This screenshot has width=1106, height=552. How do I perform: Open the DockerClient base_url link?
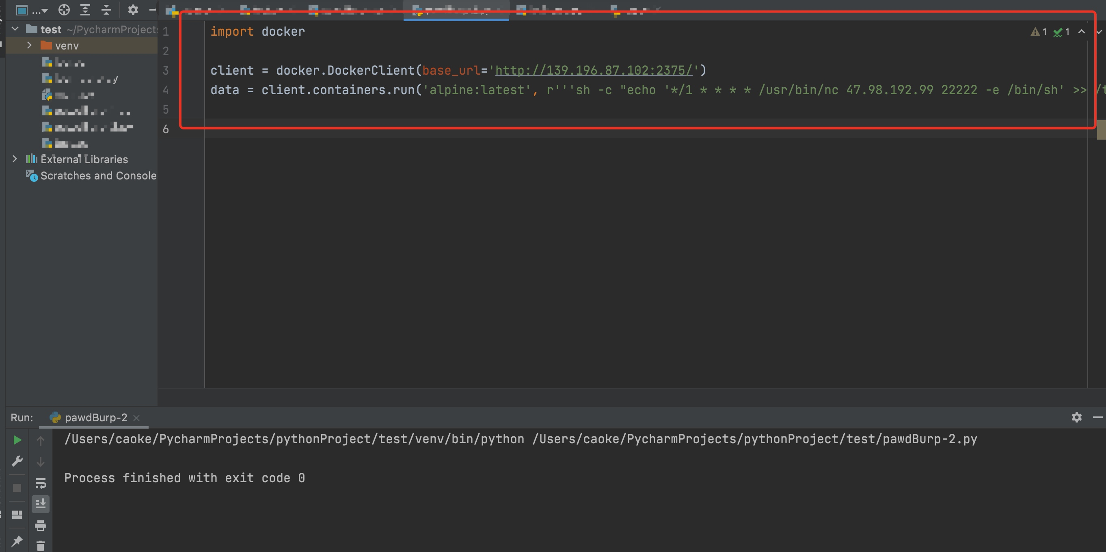tap(592, 70)
